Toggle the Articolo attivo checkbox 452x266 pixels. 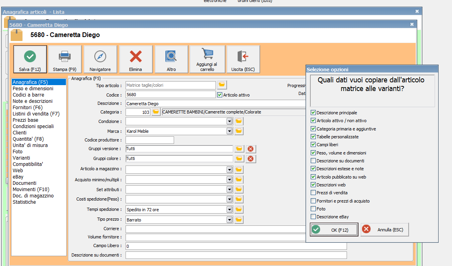220,95
